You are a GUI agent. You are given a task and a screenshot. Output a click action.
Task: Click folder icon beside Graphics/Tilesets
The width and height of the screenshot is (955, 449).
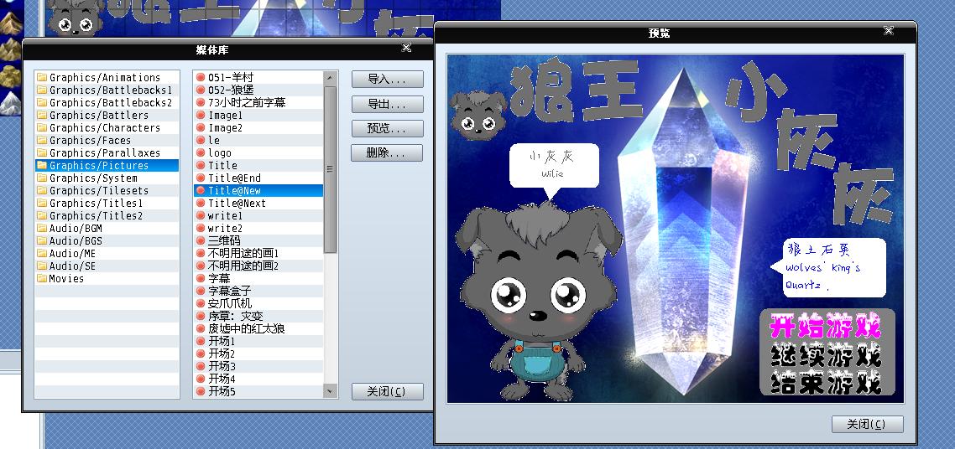coord(41,190)
